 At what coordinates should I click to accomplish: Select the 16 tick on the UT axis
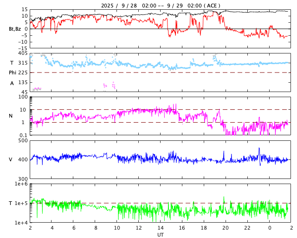(182, 228)
